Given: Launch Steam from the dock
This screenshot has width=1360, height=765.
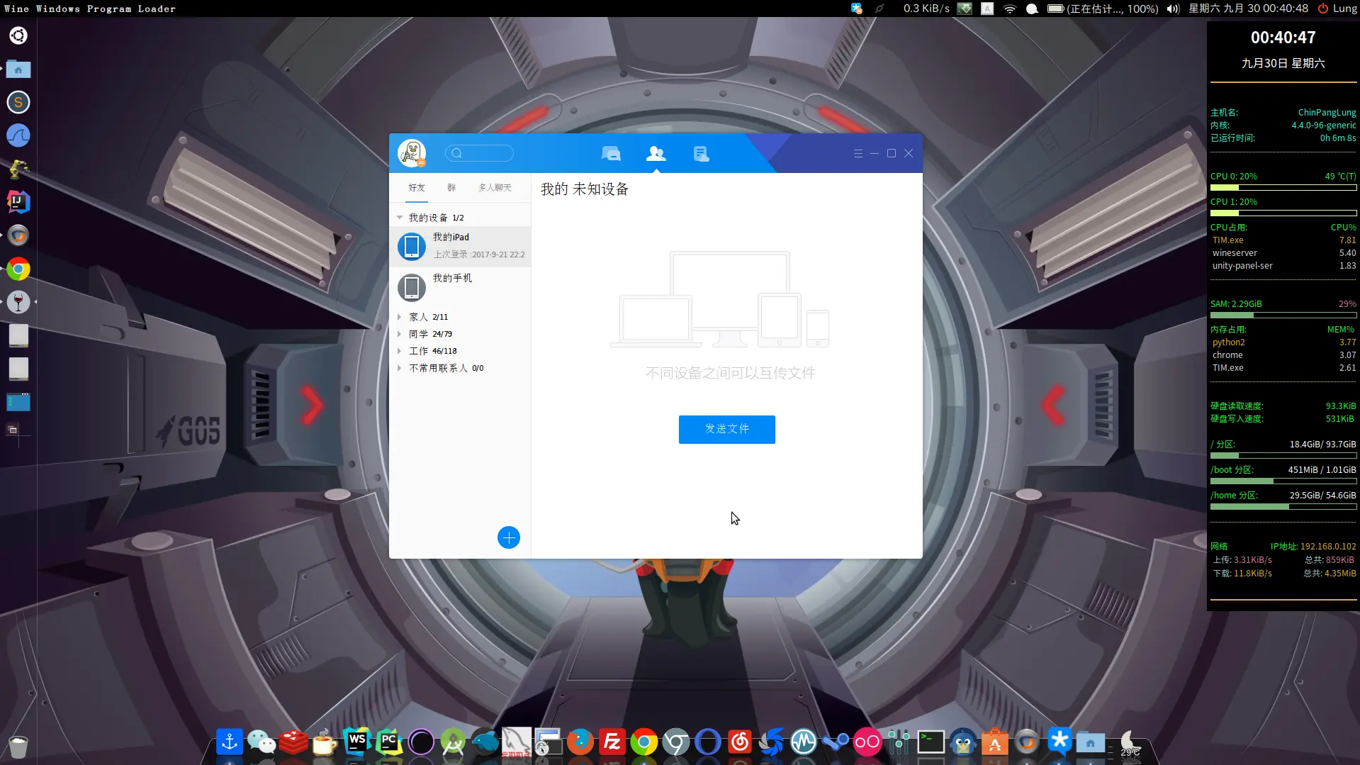Looking at the screenshot, I should 836,742.
